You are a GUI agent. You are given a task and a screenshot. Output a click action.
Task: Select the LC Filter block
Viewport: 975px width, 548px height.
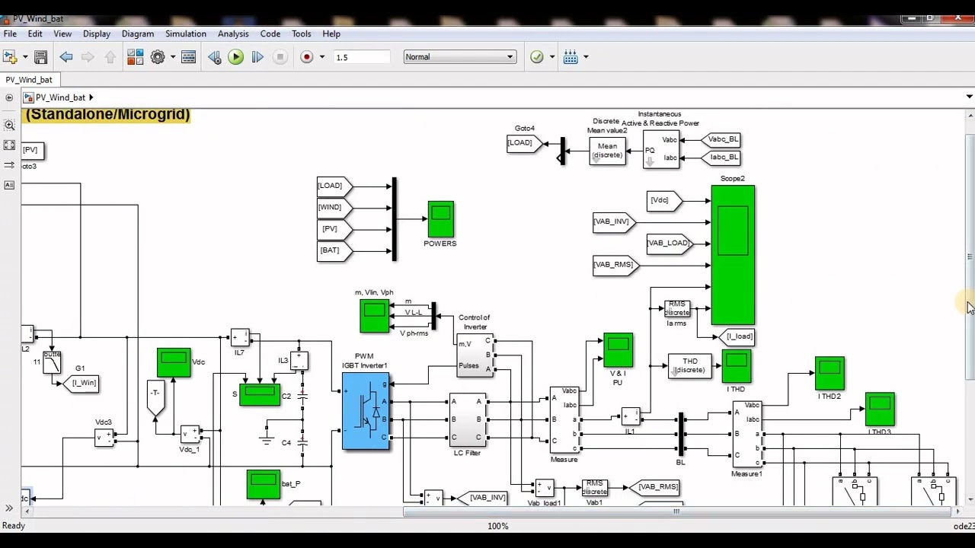point(467,420)
